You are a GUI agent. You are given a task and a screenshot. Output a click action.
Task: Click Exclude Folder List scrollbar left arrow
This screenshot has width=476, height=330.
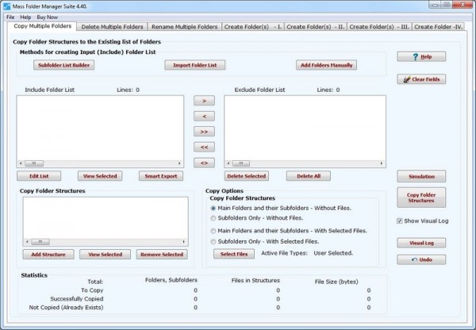[x=228, y=163]
